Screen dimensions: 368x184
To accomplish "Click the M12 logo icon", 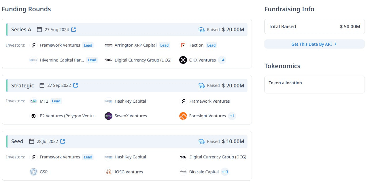I will 34,101.
